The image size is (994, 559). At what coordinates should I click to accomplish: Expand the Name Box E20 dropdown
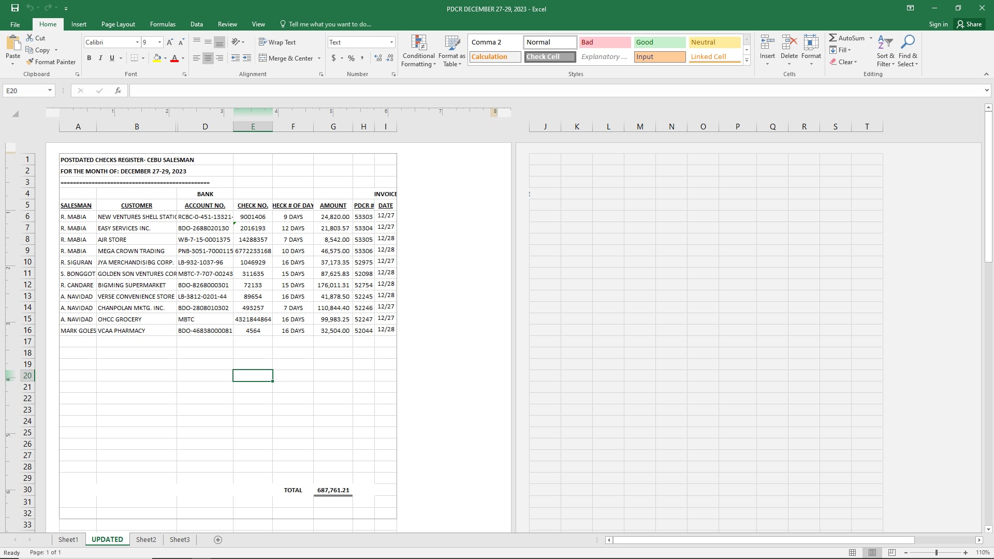click(x=50, y=91)
